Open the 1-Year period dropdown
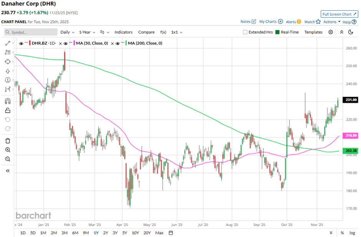Screen dimensions: 361x237 tap(87, 32)
